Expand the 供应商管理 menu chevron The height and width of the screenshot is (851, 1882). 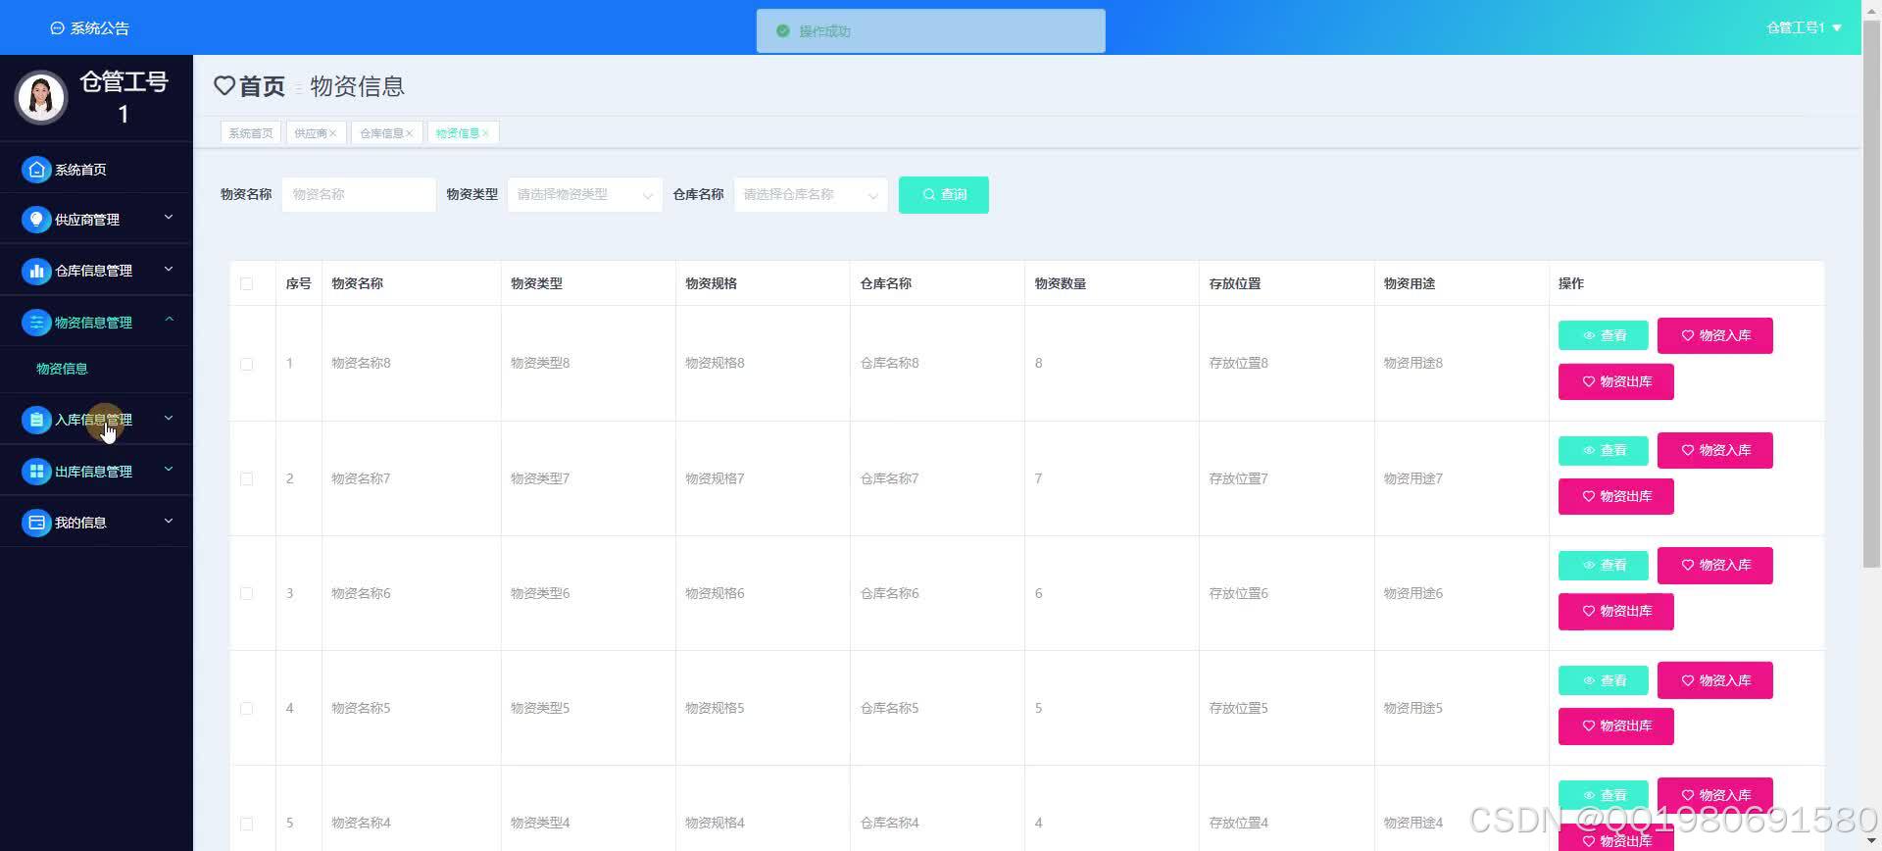click(169, 218)
